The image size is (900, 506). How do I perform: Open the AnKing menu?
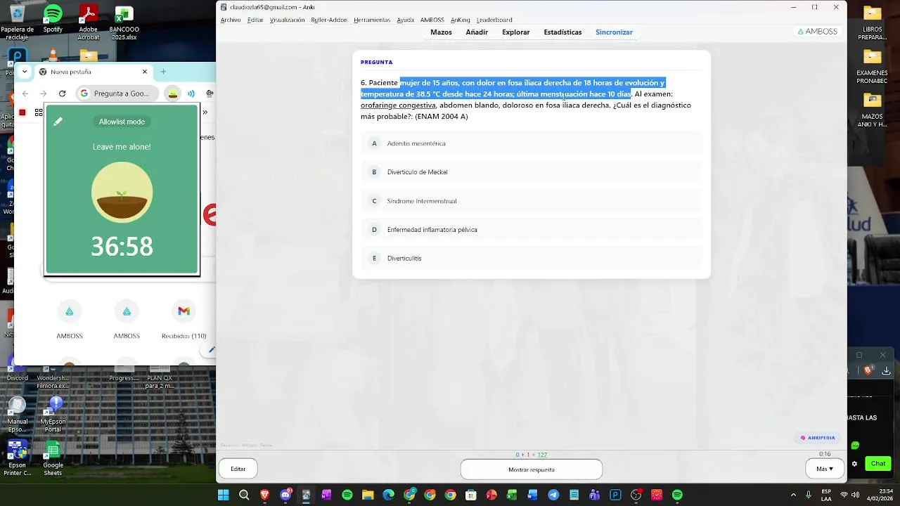(461, 20)
